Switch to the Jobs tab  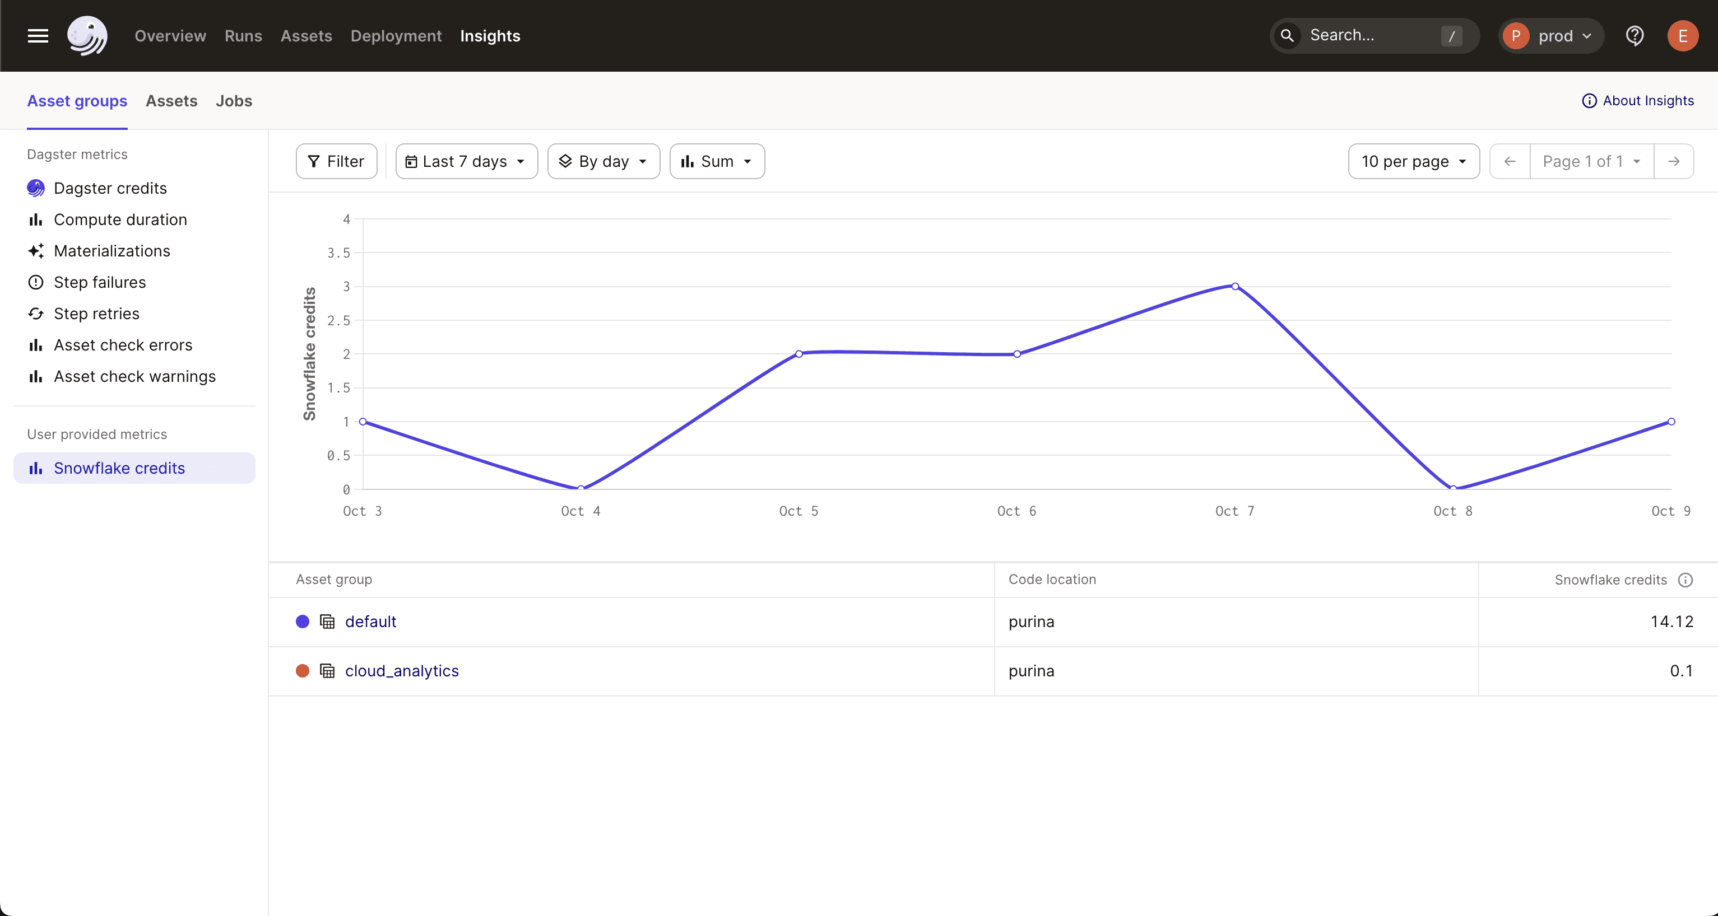[x=234, y=101]
